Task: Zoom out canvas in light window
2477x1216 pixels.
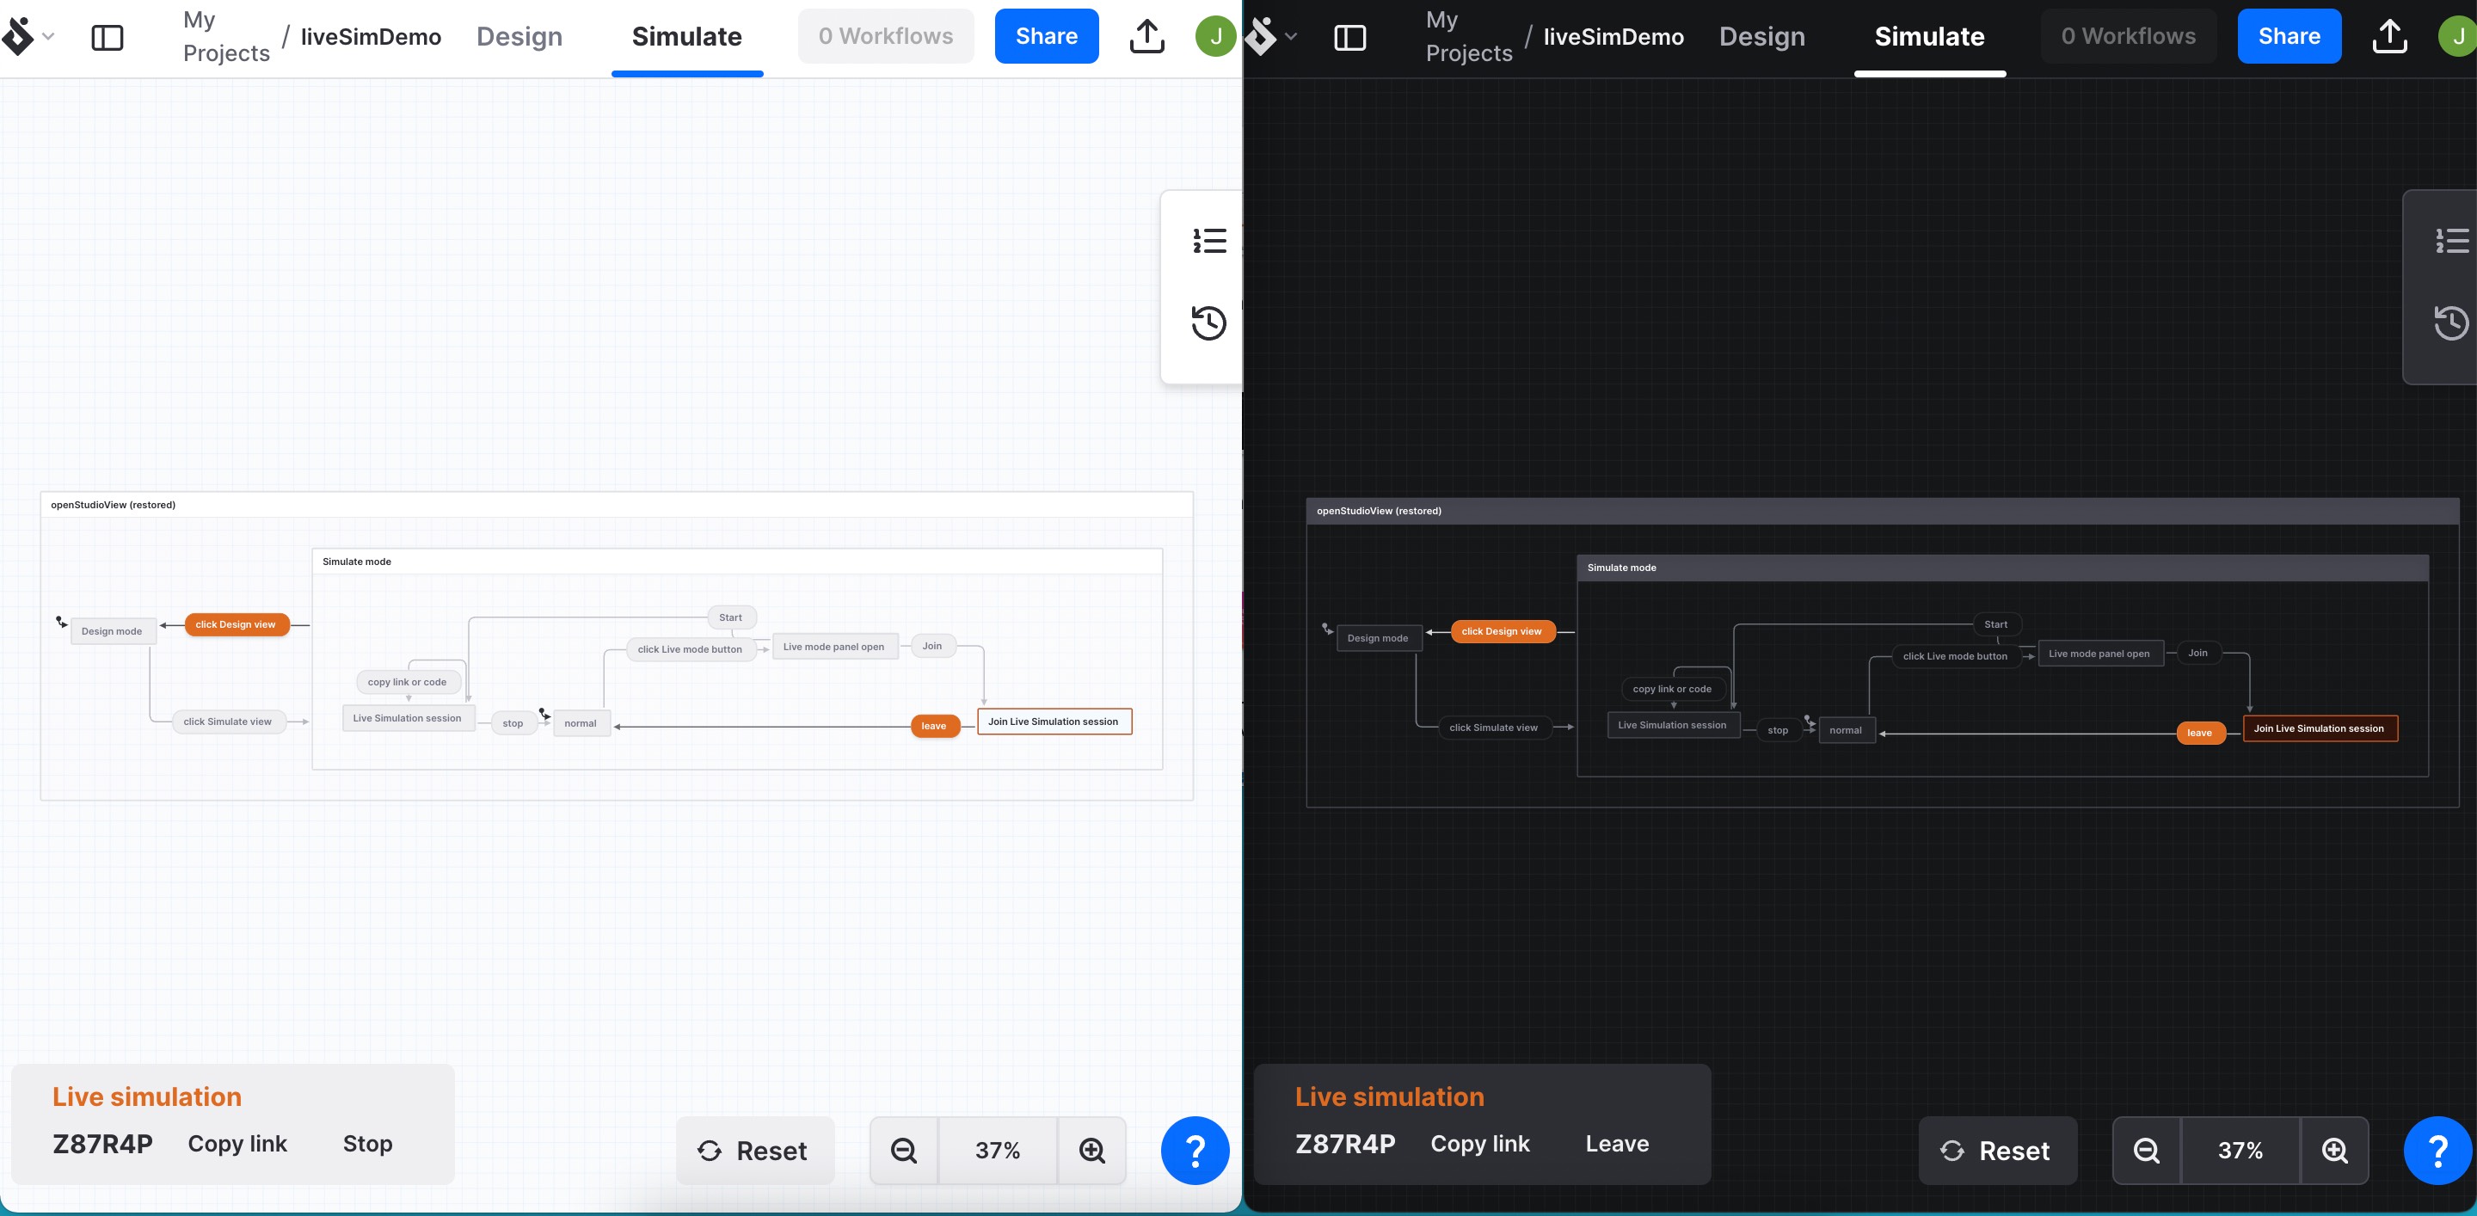Action: pyautogui.click(x=903, y=1150)
